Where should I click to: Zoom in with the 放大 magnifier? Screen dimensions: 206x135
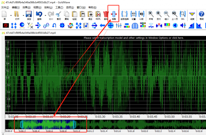click(158, 15)
